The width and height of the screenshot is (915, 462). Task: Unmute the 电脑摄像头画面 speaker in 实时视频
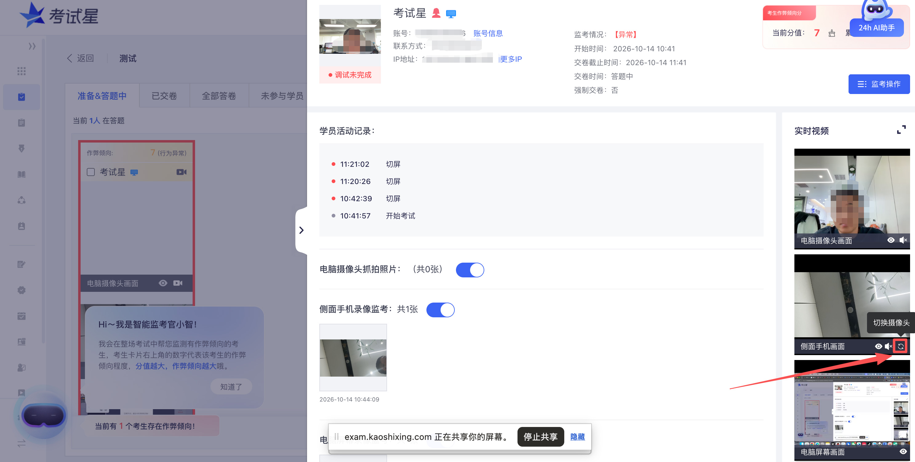coord(903,241)
